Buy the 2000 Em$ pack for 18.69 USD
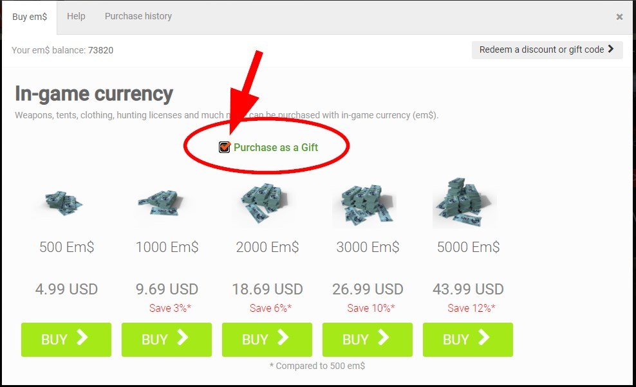Image resolution: width=636 pixels, height=387 pixels. pos(267,339)
